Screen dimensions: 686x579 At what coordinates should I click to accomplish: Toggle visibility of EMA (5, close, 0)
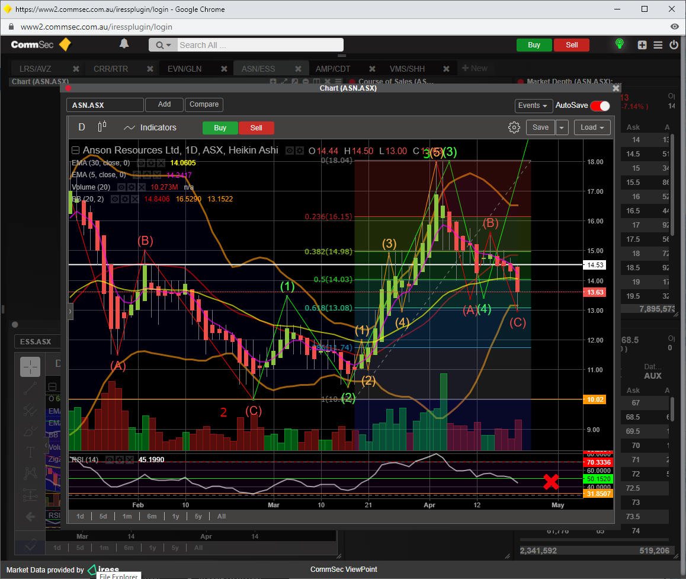[136, 175]
